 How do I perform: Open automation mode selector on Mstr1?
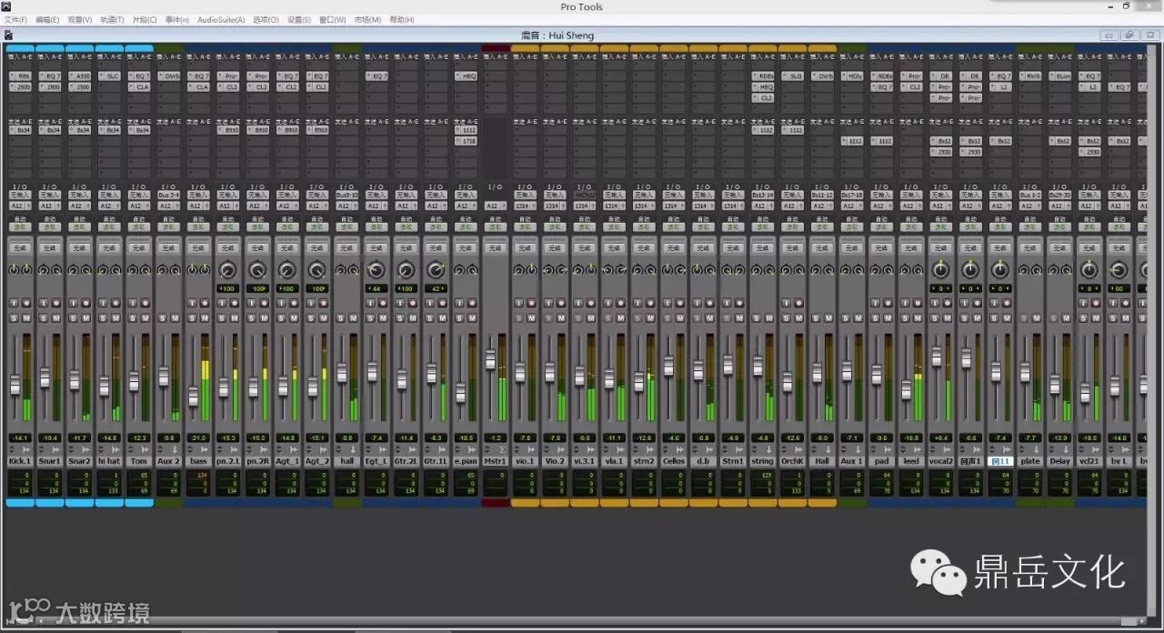[495, 227]
